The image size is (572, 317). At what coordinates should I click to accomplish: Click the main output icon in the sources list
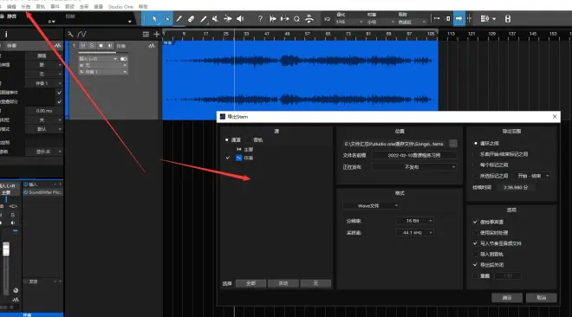(x=239, y=149)
